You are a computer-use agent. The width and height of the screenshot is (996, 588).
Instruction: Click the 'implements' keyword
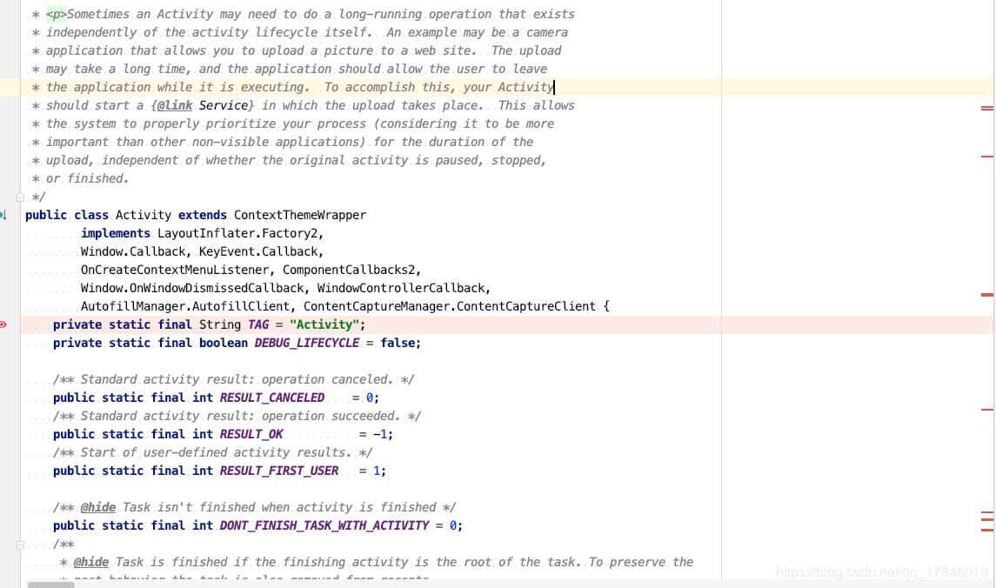tap(116, 234)
